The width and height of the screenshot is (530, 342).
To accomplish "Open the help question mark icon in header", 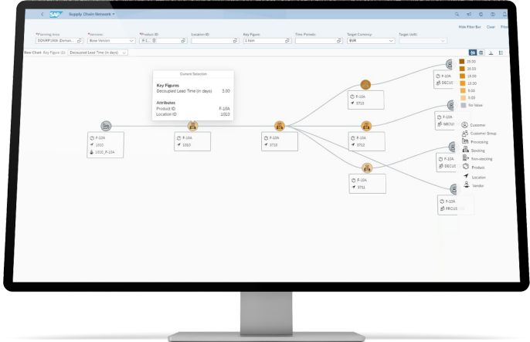I will click(x=492, y=14).
